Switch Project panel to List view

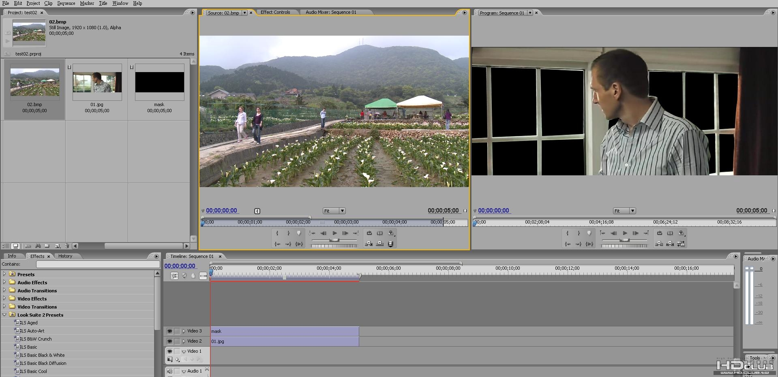[x=6, y=246]
